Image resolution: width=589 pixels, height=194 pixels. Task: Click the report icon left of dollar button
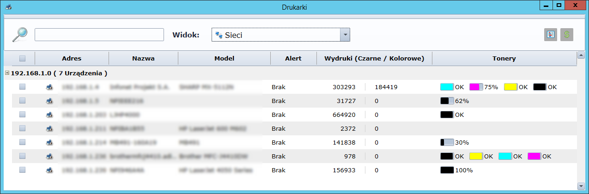pos(550,35)
